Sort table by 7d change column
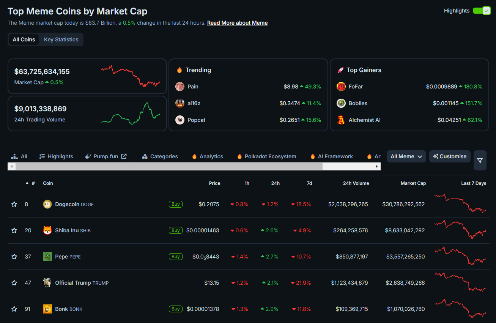Image resolution: width=496 pixels, height=323 pixels. point(309,183)
